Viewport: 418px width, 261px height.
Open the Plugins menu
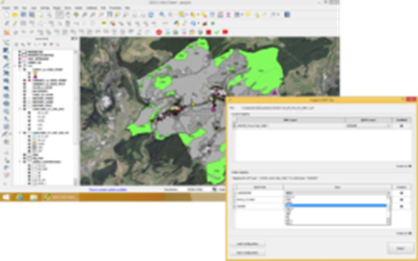click(x=57, y=8)
